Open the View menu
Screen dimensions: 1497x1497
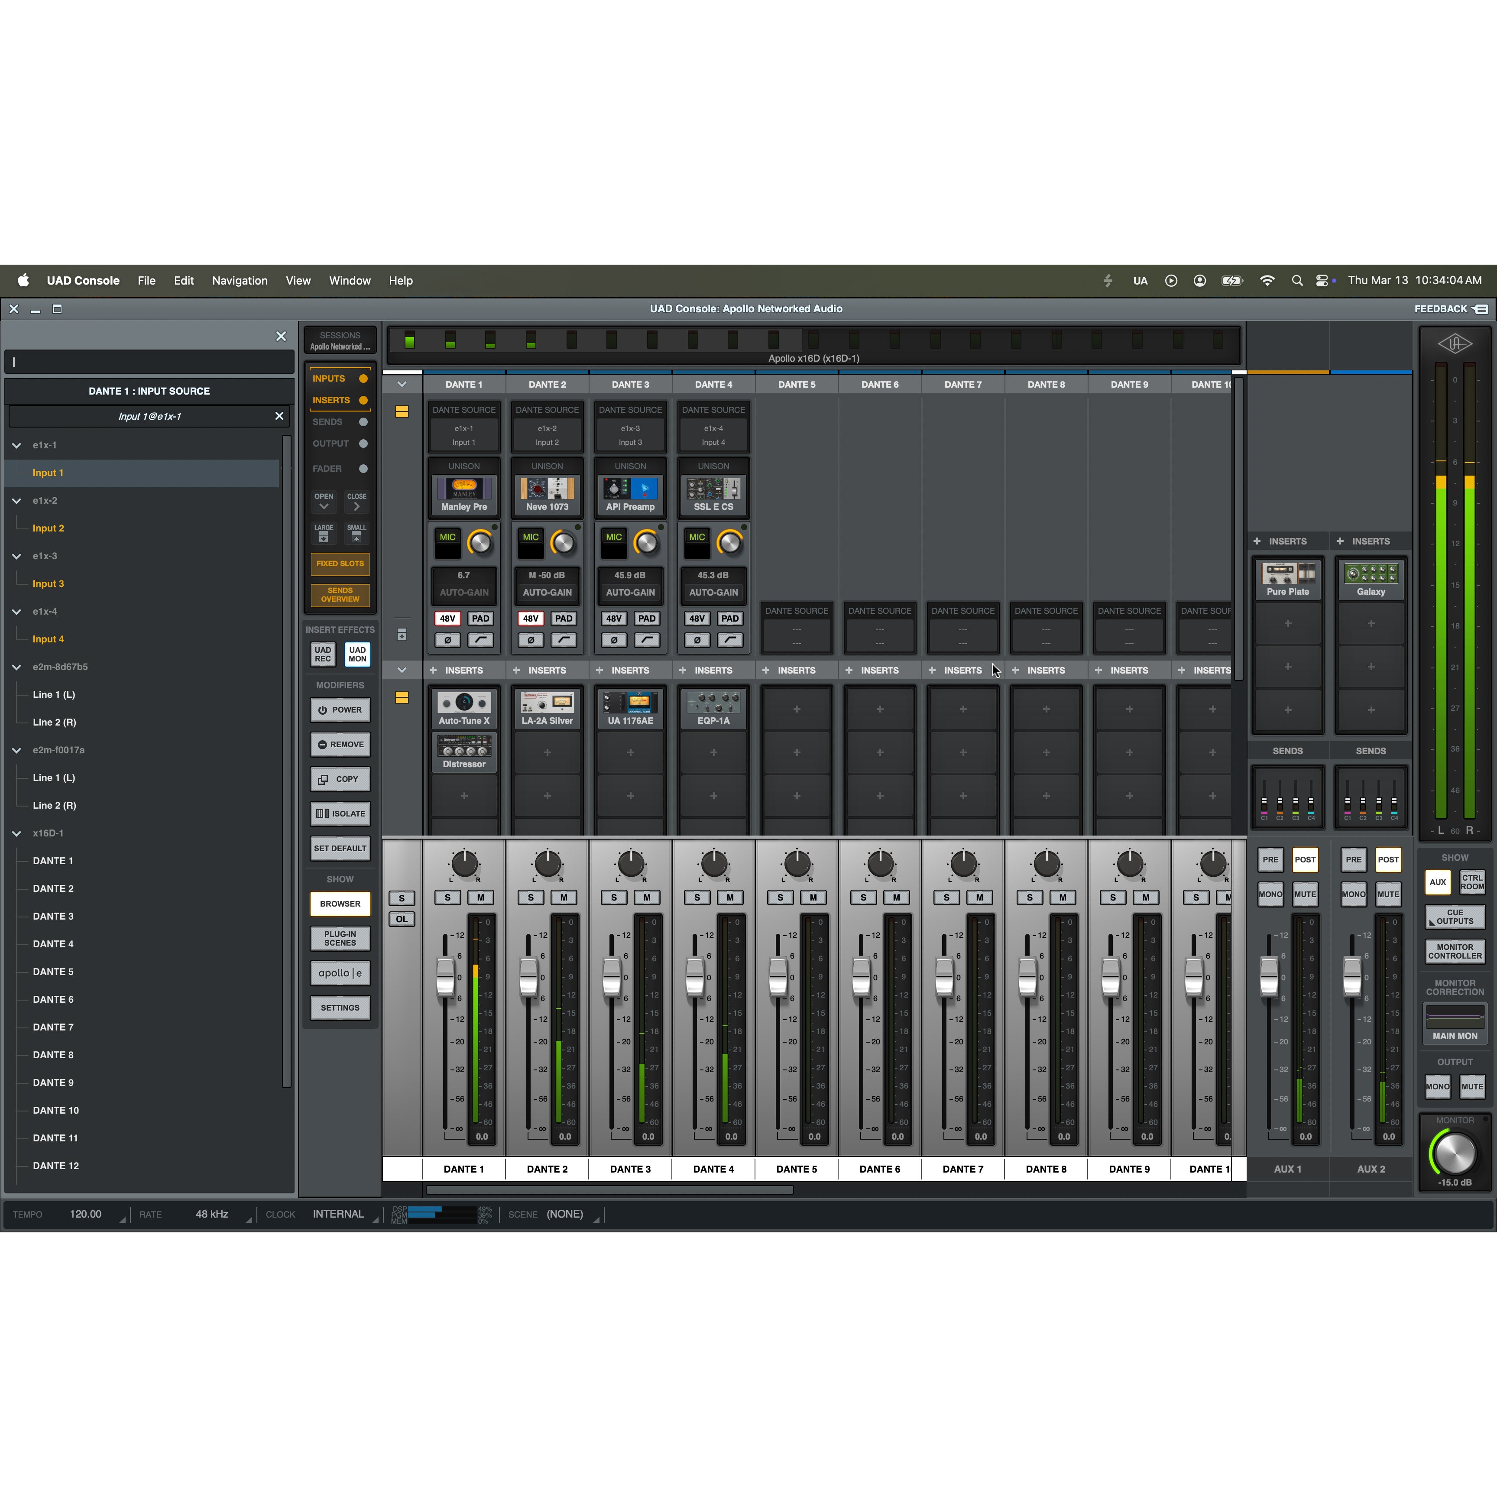tap(298, 281)
